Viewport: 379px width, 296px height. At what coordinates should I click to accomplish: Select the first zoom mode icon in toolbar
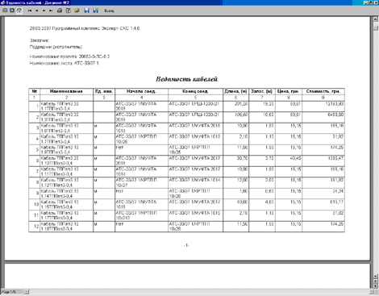coord(5,10)
